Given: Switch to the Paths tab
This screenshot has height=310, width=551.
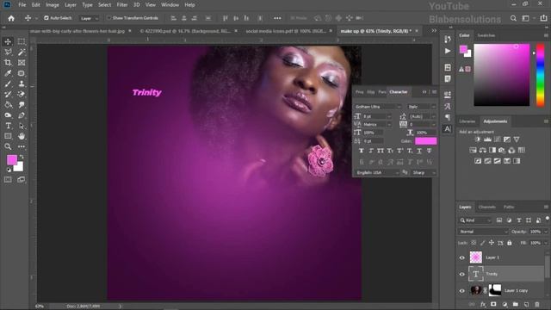Looking at the screenshot, I should click(x=509, y=207).
